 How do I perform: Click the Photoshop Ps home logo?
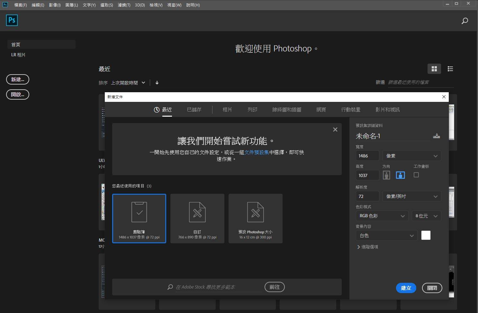12,20
